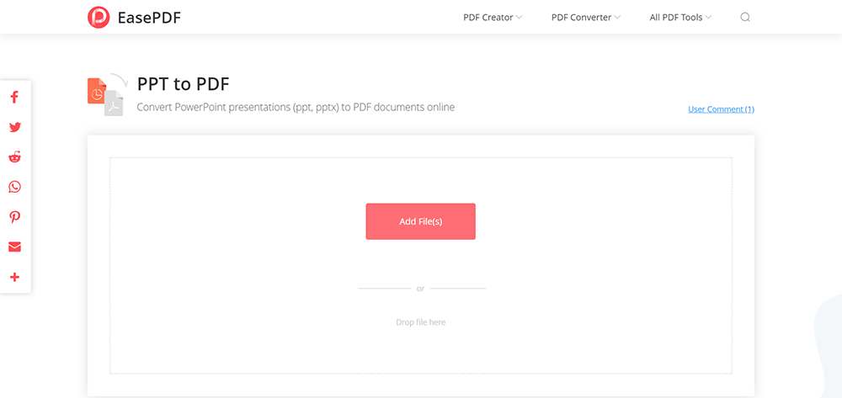
Task: Open the PDF Converter menu
Action: [581, 17]
